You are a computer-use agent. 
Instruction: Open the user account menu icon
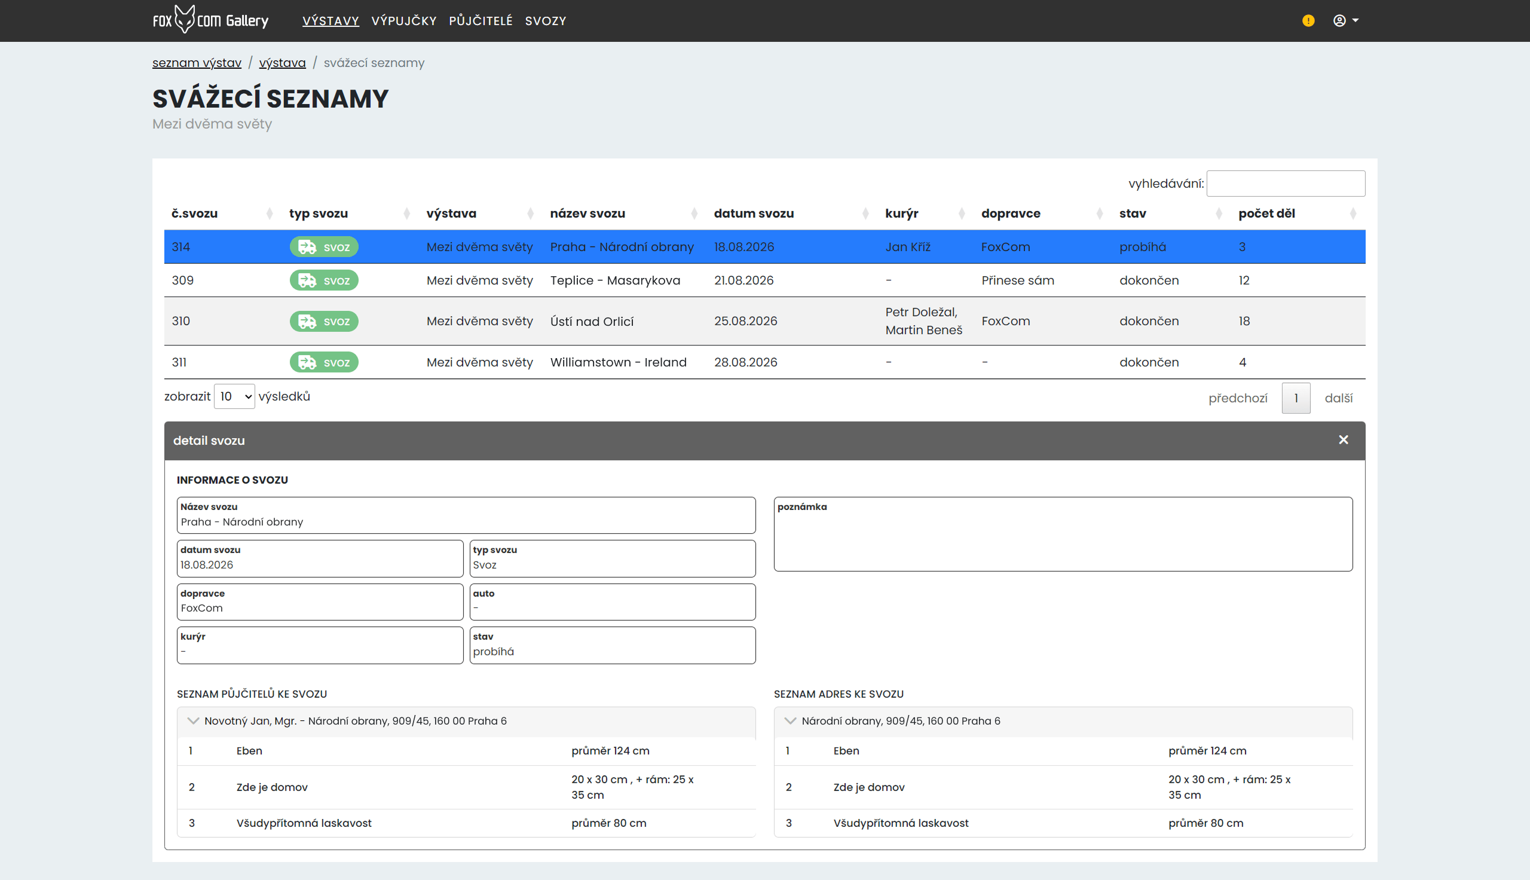point(1345,20)
